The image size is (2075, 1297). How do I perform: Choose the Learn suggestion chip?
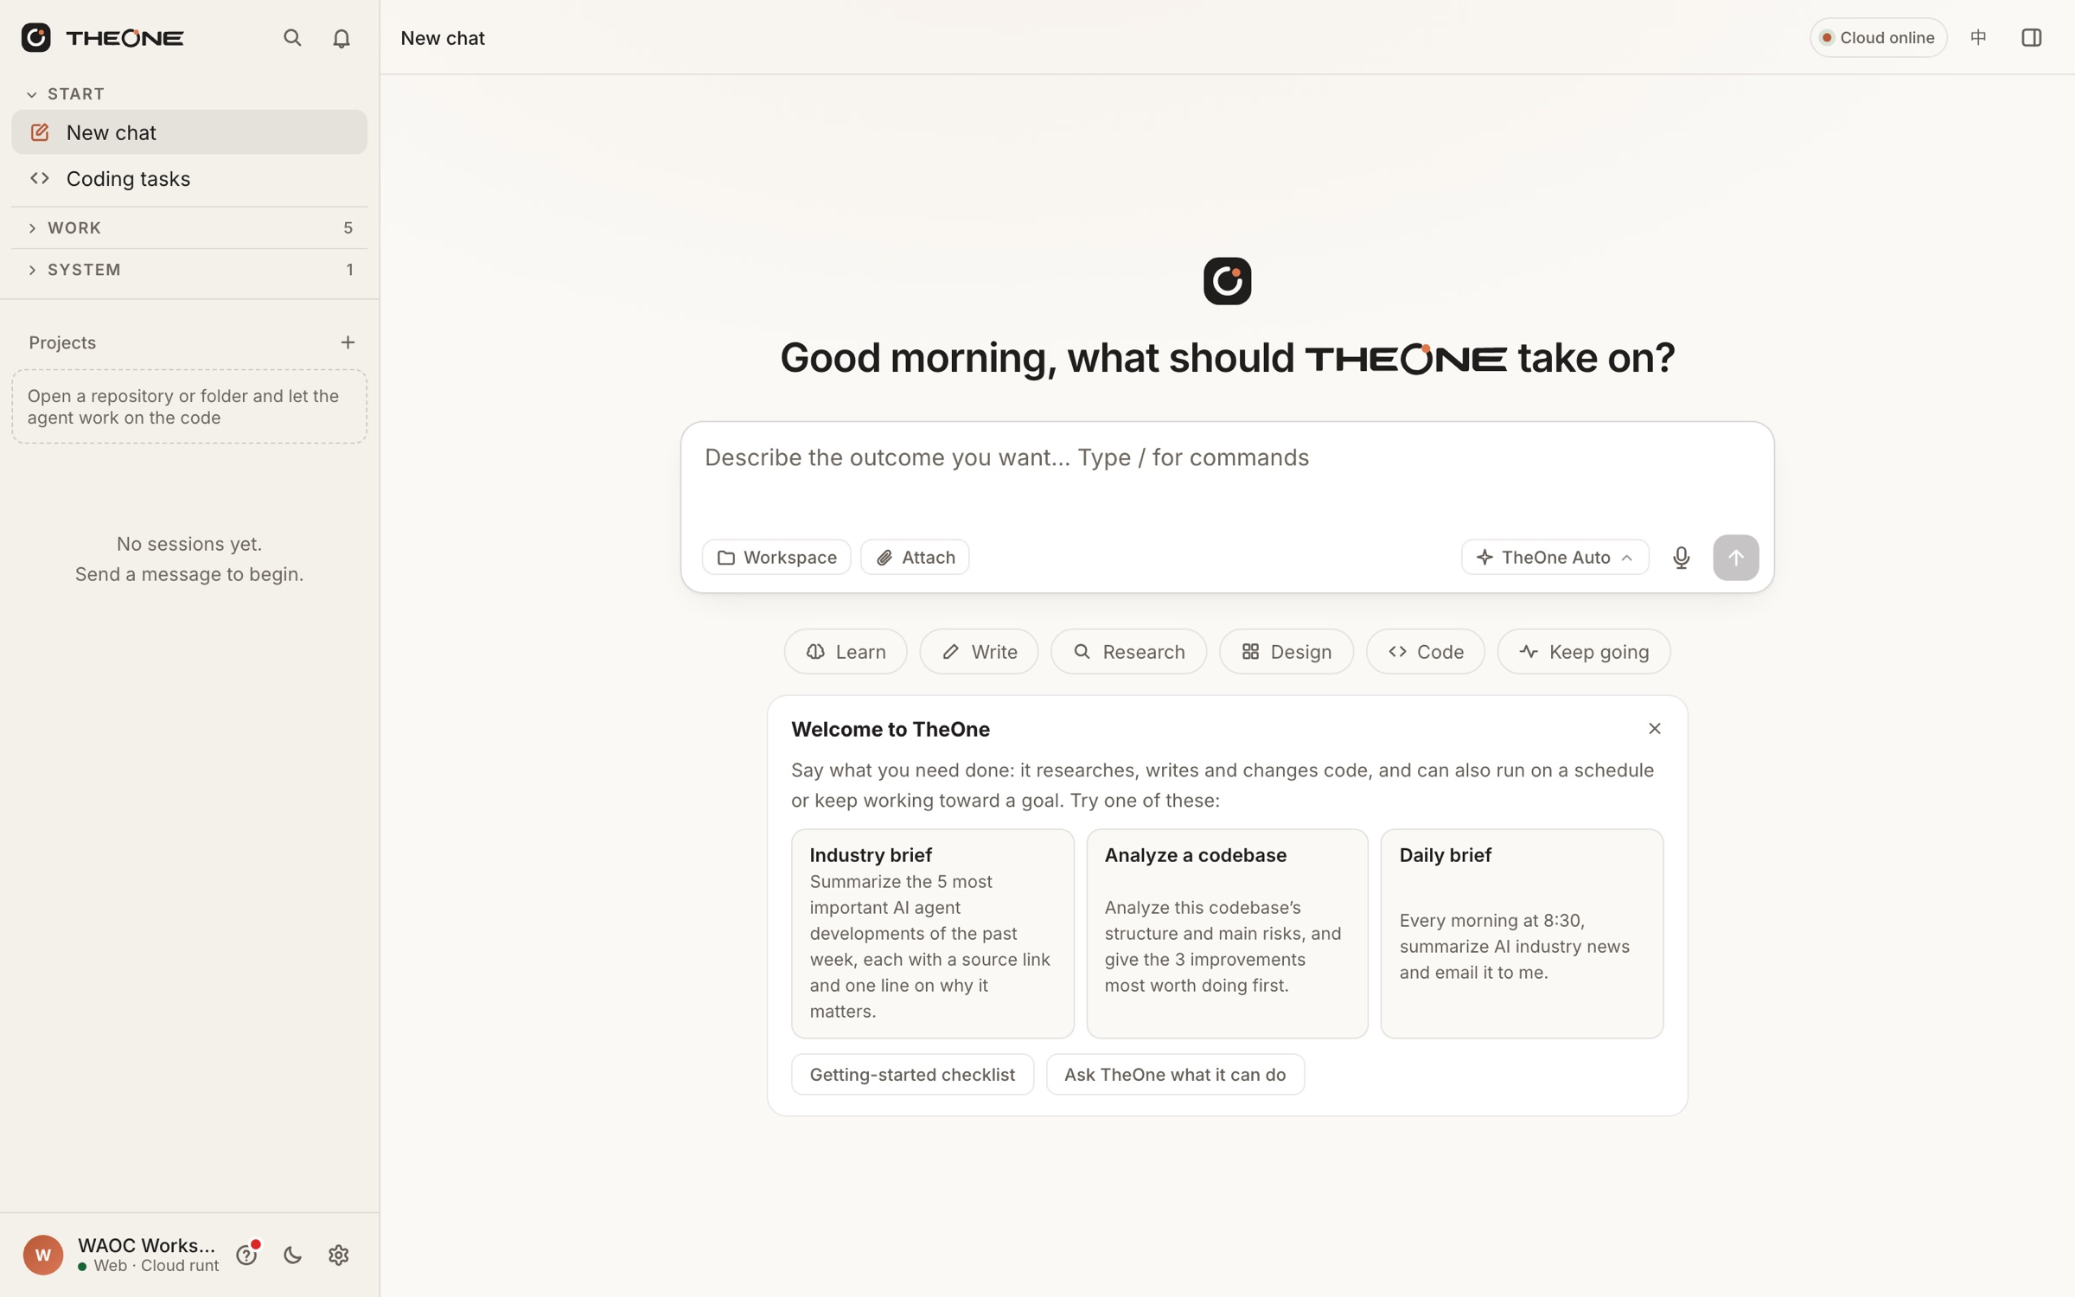point(845,651)
